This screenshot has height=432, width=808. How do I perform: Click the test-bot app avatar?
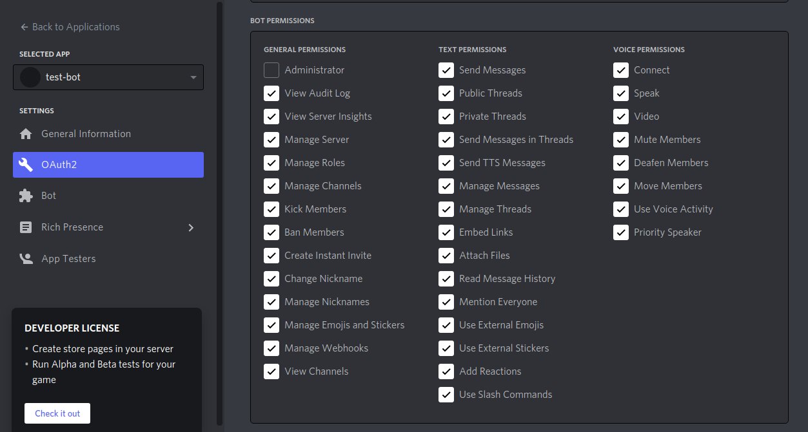pos(30,77)
